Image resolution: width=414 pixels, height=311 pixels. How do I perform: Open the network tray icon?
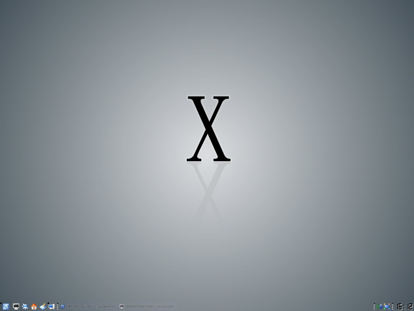click(x=386, y=307)
